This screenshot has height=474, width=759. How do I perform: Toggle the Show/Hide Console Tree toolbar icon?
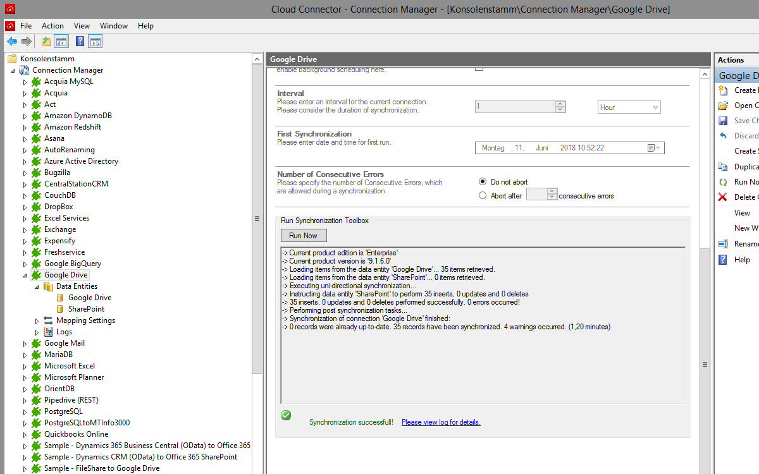click(61, 42)
